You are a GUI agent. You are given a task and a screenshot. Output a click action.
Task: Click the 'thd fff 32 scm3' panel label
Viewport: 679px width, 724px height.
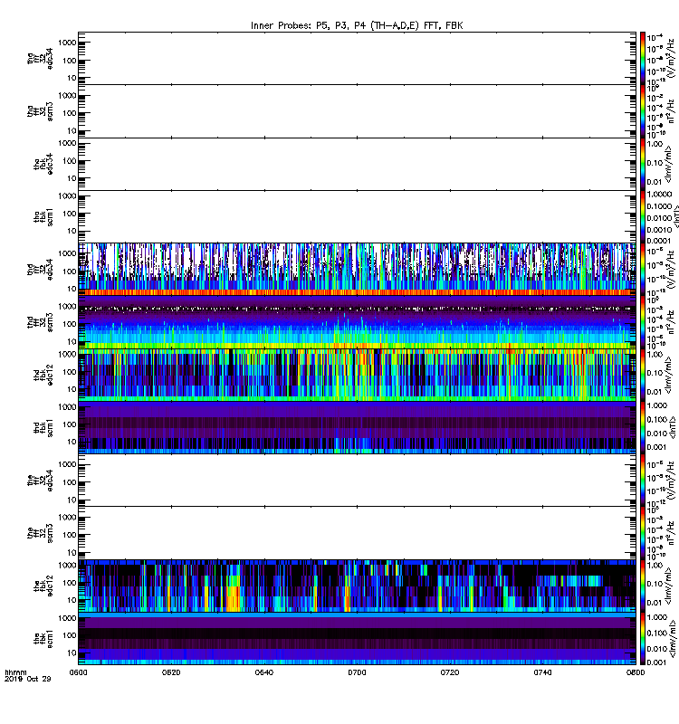coord(40,322)
